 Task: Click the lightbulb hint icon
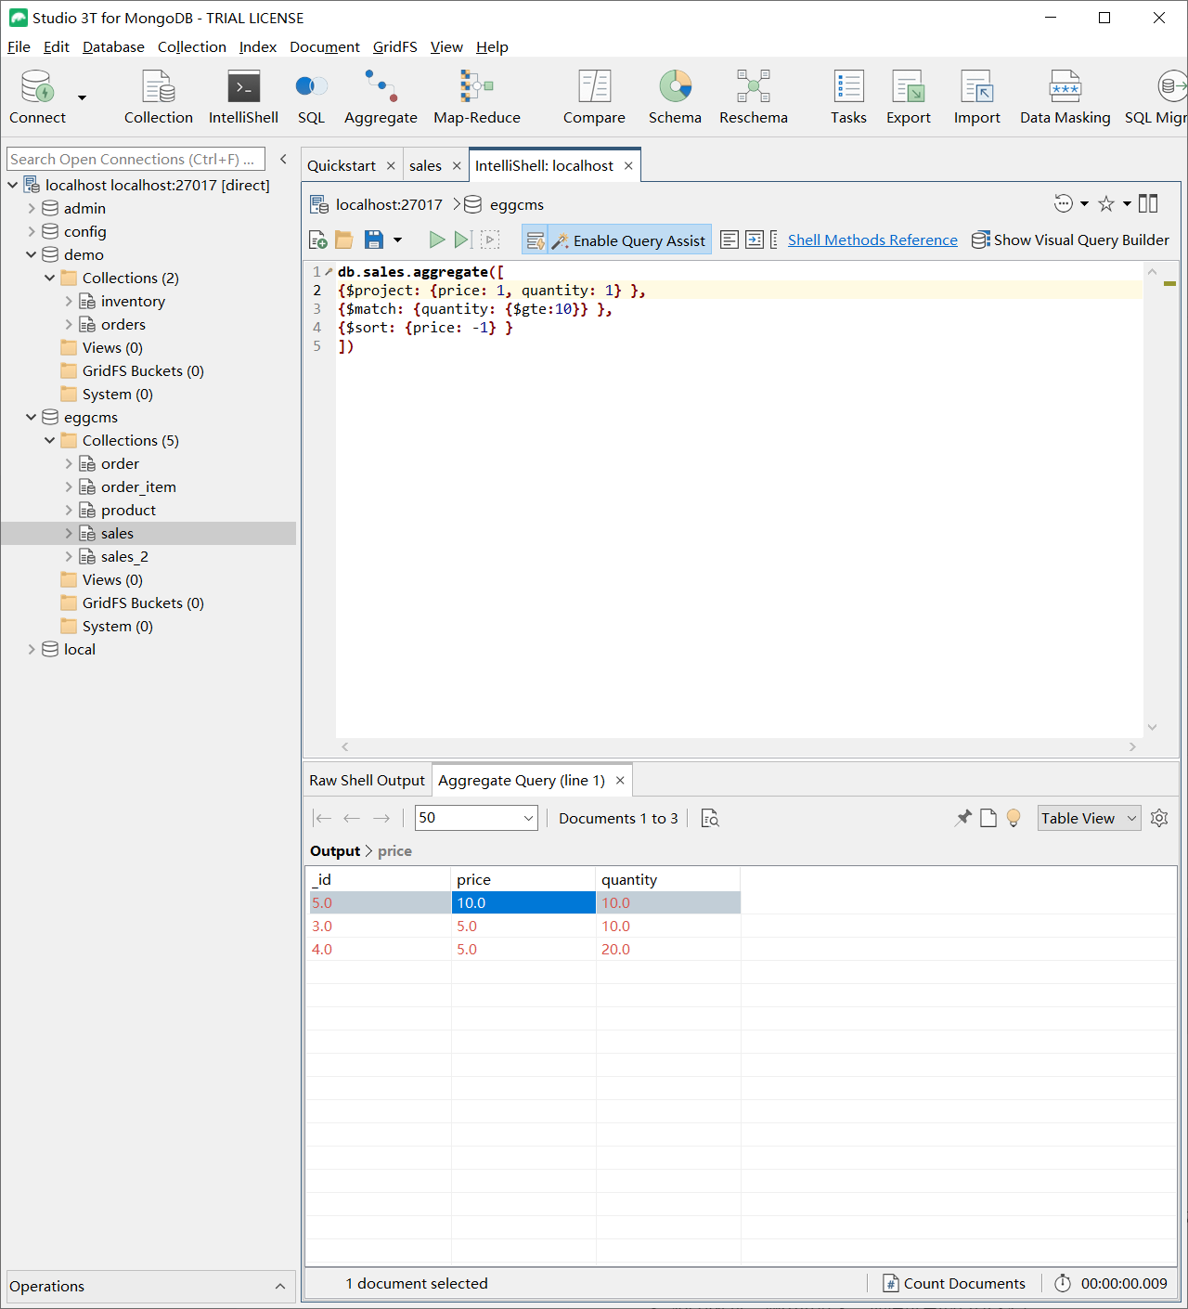[x=1014, y=818]
